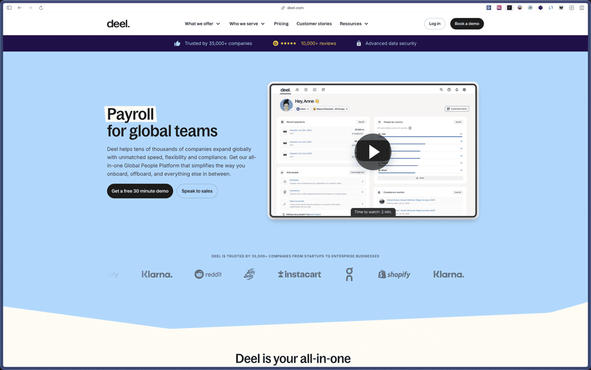This screenshot has height=370, width=591.
Task: Click the Speak to sales button
Action: 197,191
